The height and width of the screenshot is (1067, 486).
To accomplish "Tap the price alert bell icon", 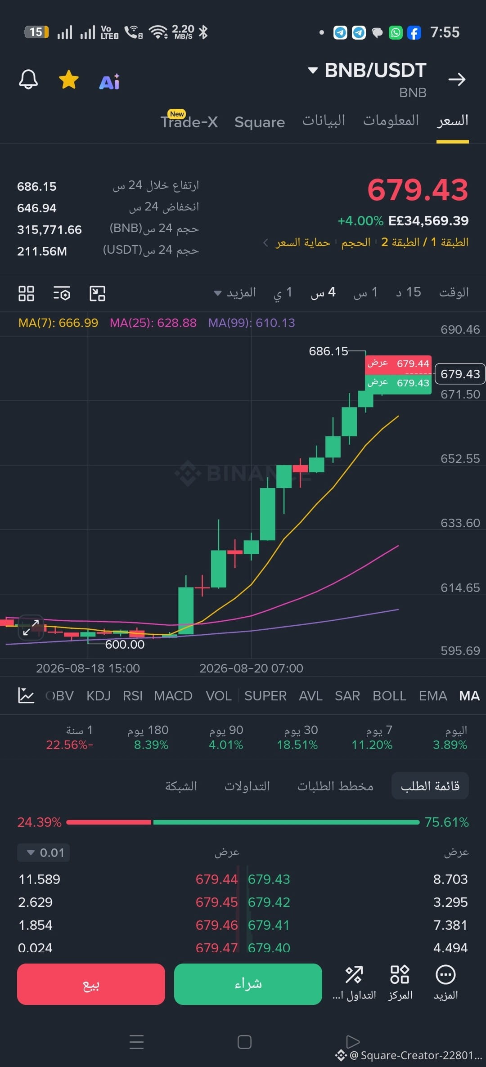I will click(x=28, y=80).
